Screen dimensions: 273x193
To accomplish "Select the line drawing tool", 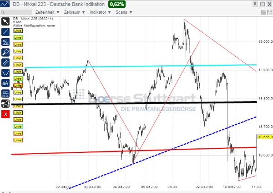I will [x=5, y=32].
